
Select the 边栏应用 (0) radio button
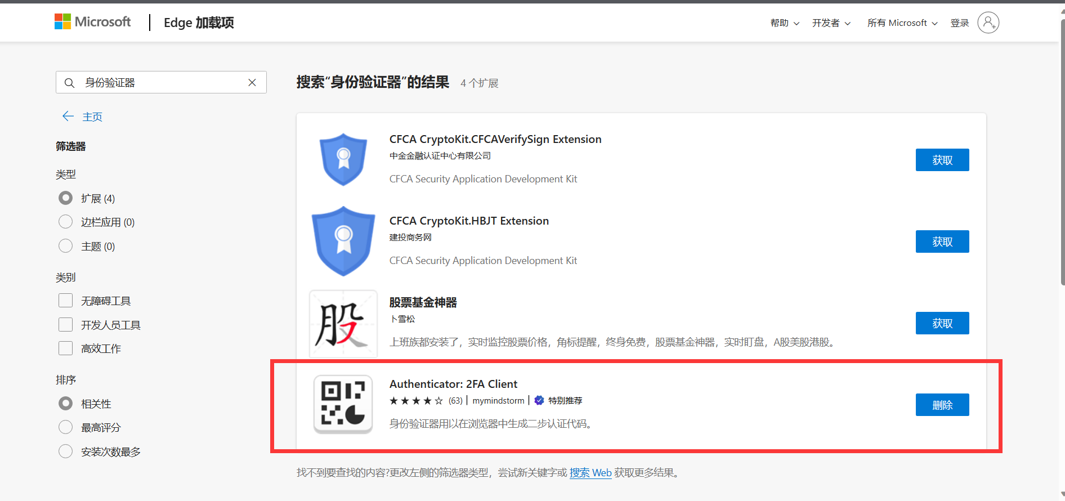66,222
